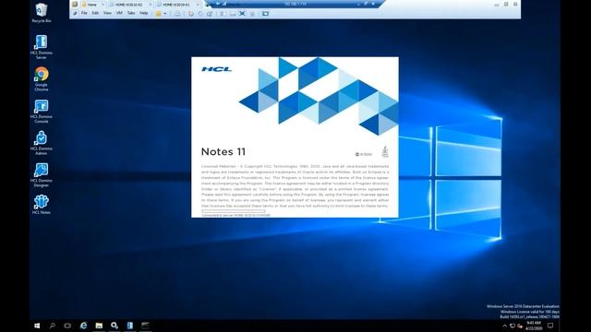Open the HCL Notes desktop shortcut
Viewport: 591px width, 332px height.
point(41,204)
